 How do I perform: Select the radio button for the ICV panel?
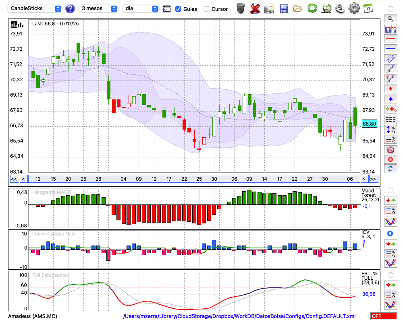click(x=390, y=233)
